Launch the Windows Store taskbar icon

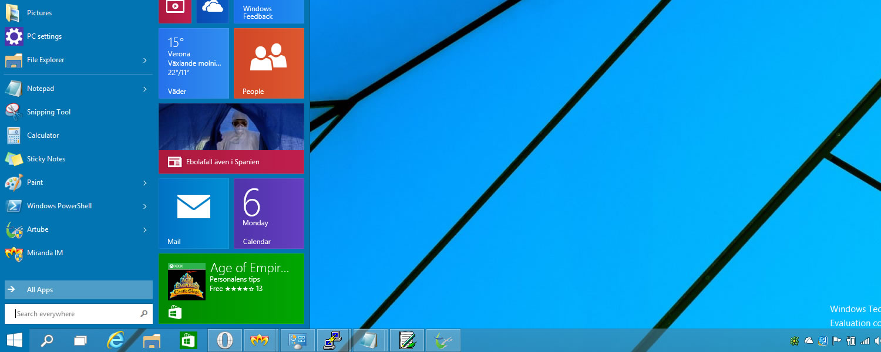(x=187, y=340)
